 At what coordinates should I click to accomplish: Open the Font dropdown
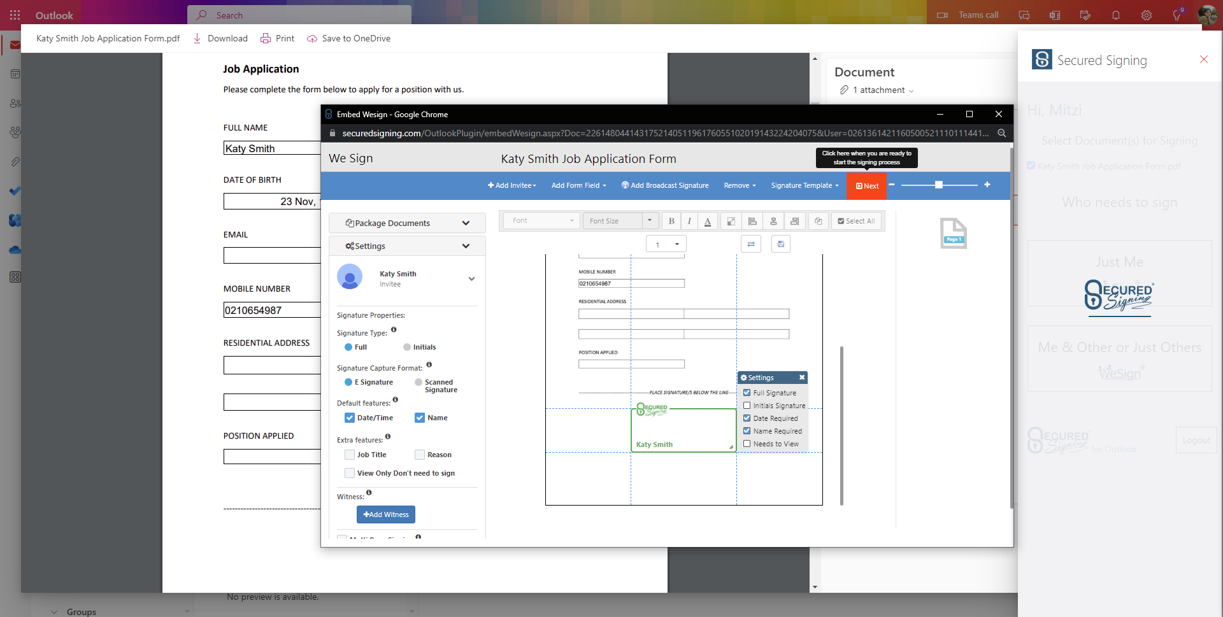(x=541, y=221)
